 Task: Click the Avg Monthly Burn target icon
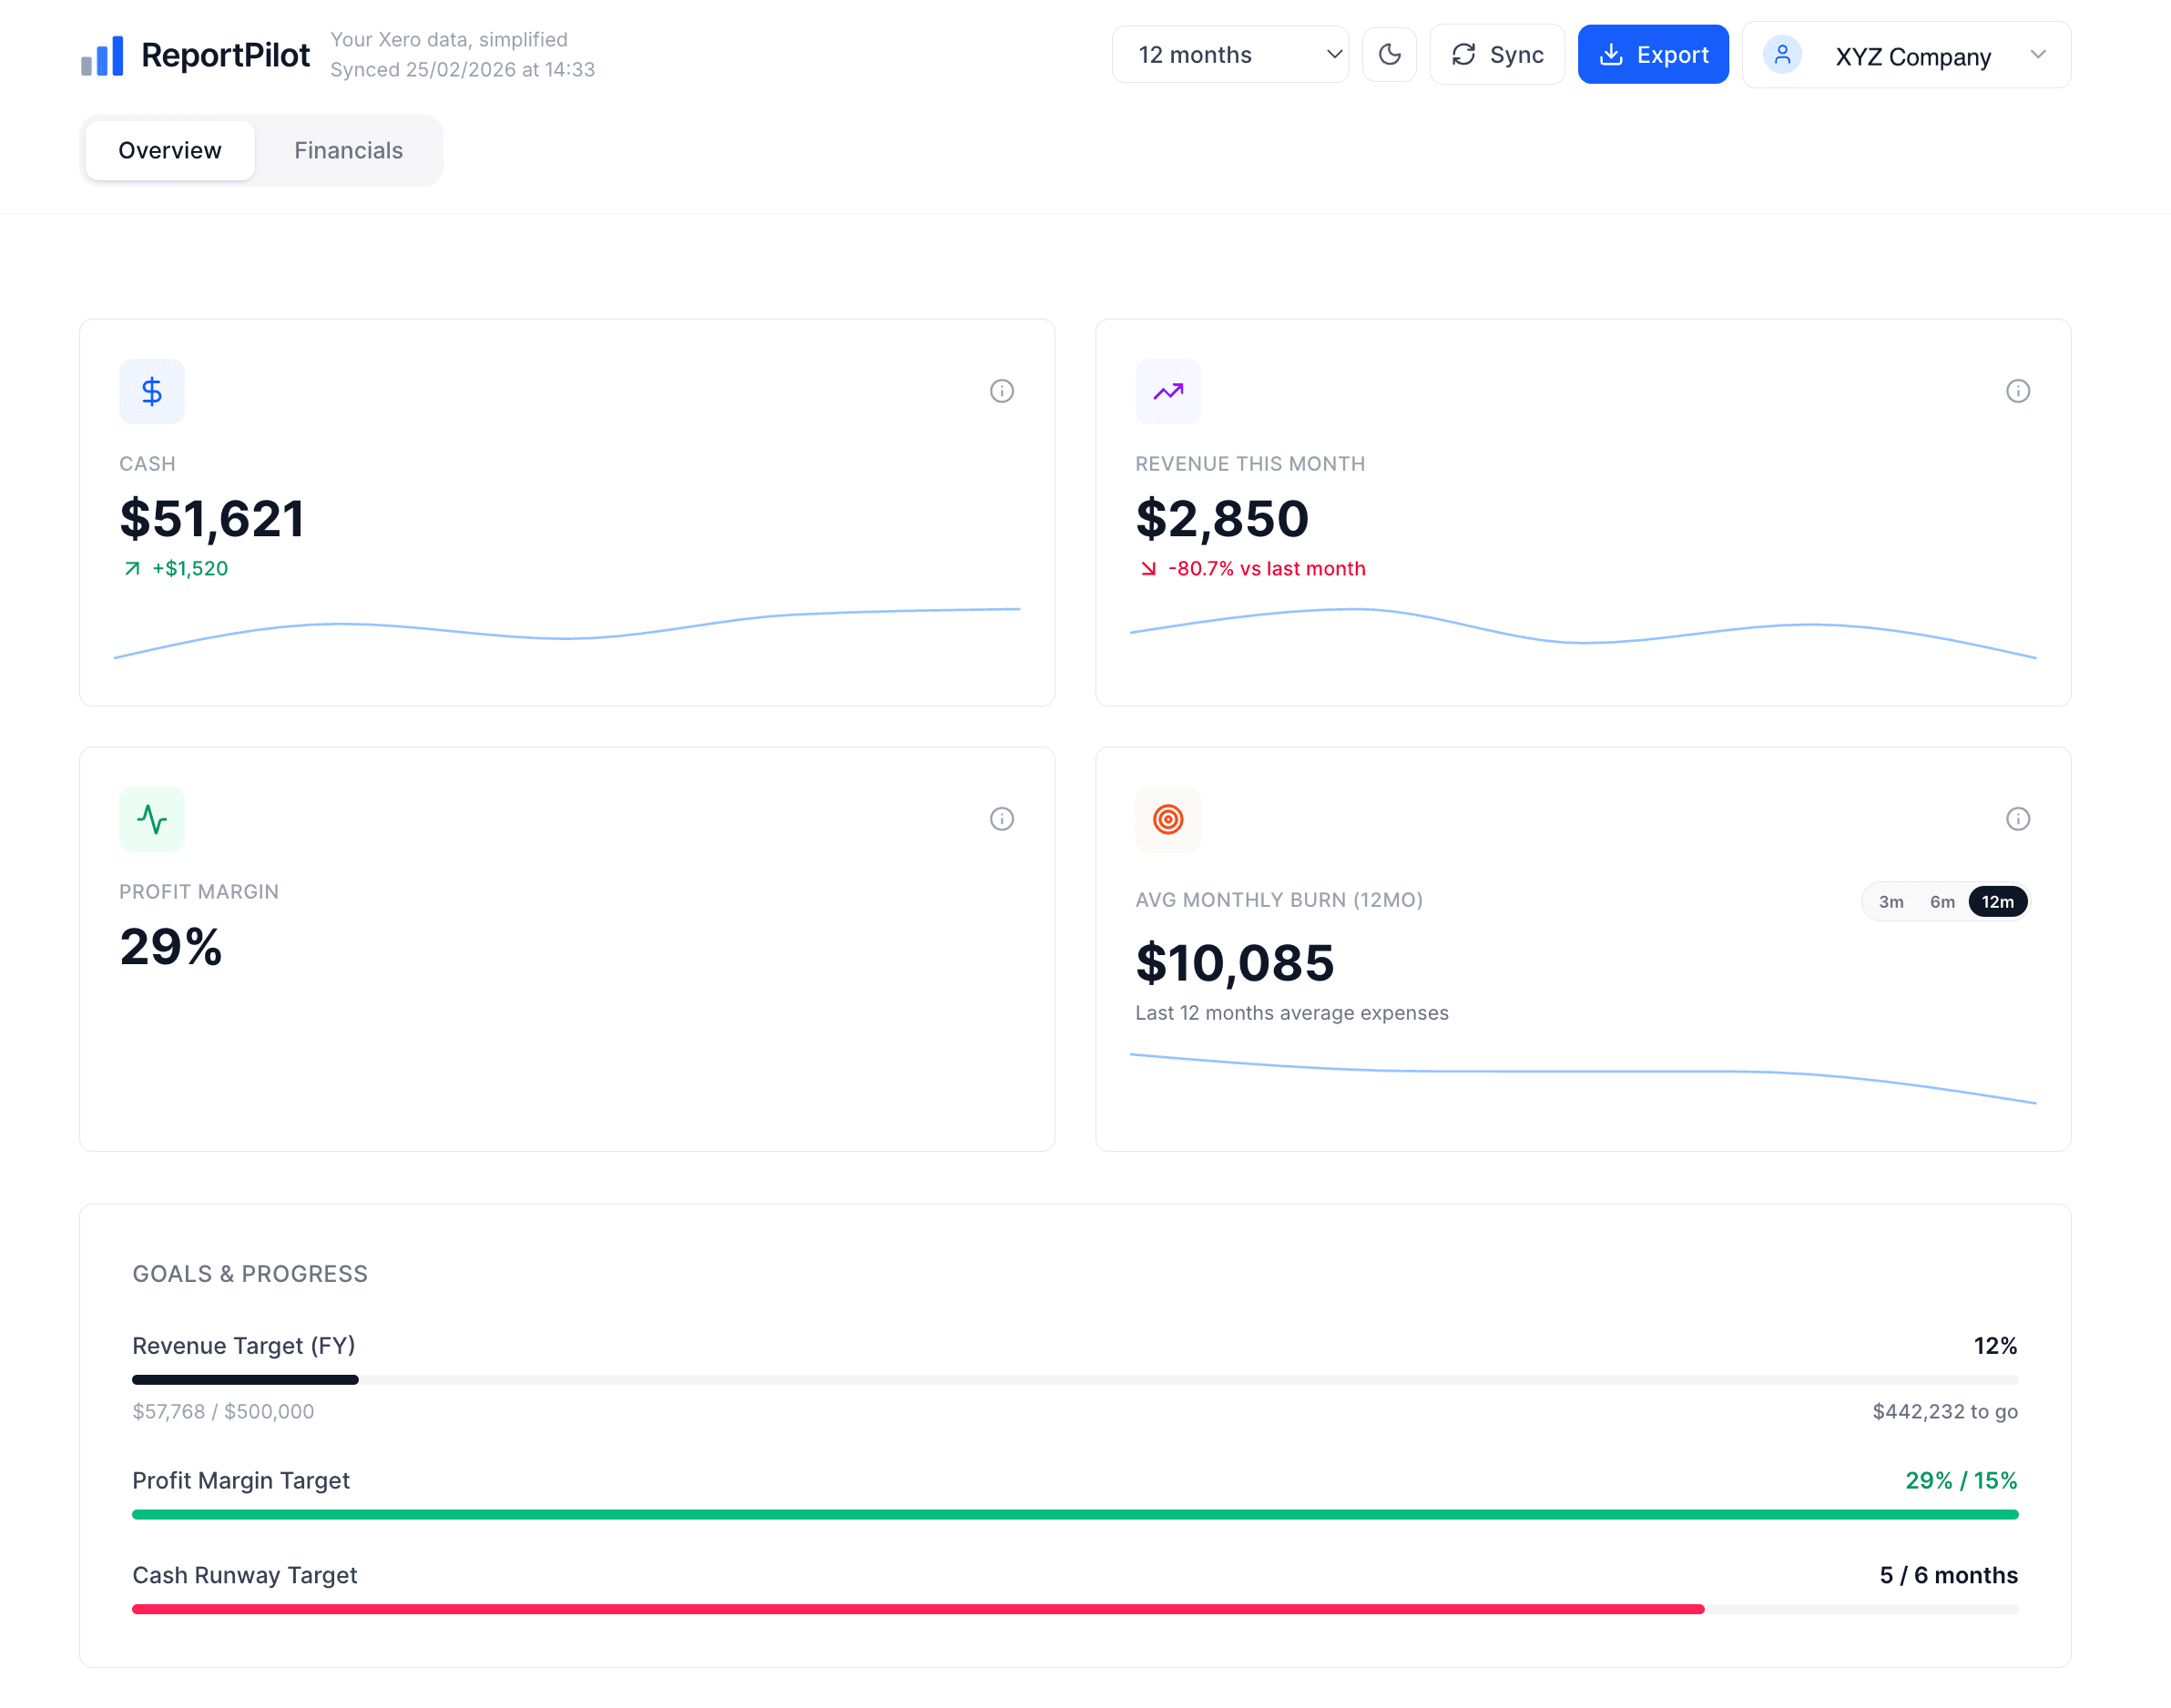[1168, 819]
